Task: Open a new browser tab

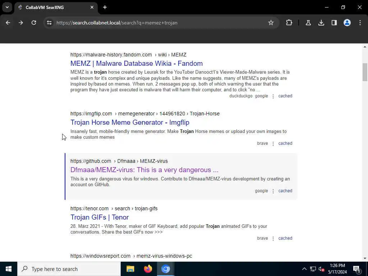Action: pos(105,7)
